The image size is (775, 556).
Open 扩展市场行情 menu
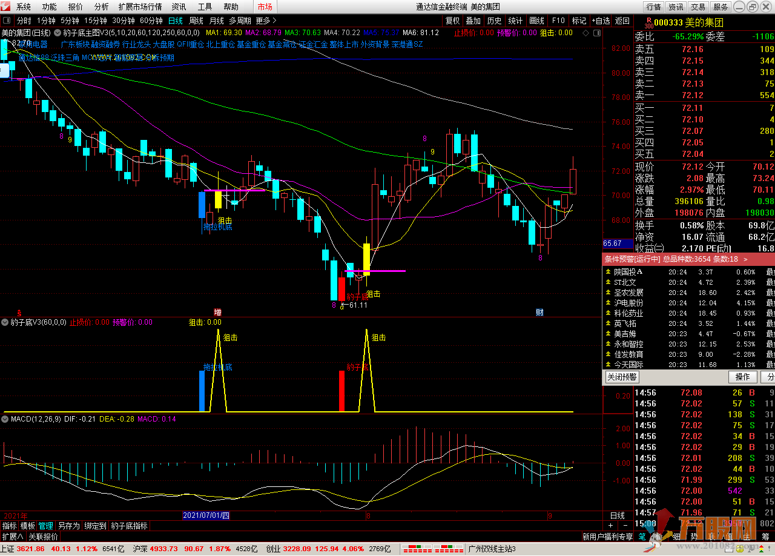click(x=140, y=7)
